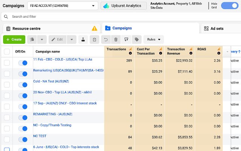Tick checkbox for 11 Feb CBO COLD campaign

click(7, 63)
